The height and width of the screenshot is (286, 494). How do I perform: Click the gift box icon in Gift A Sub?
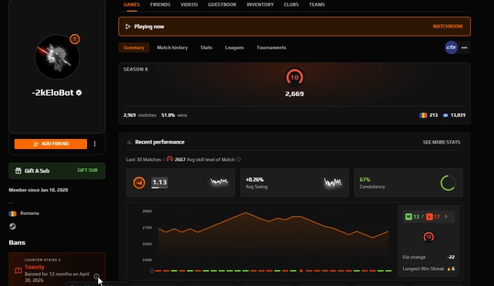point(18,170)
